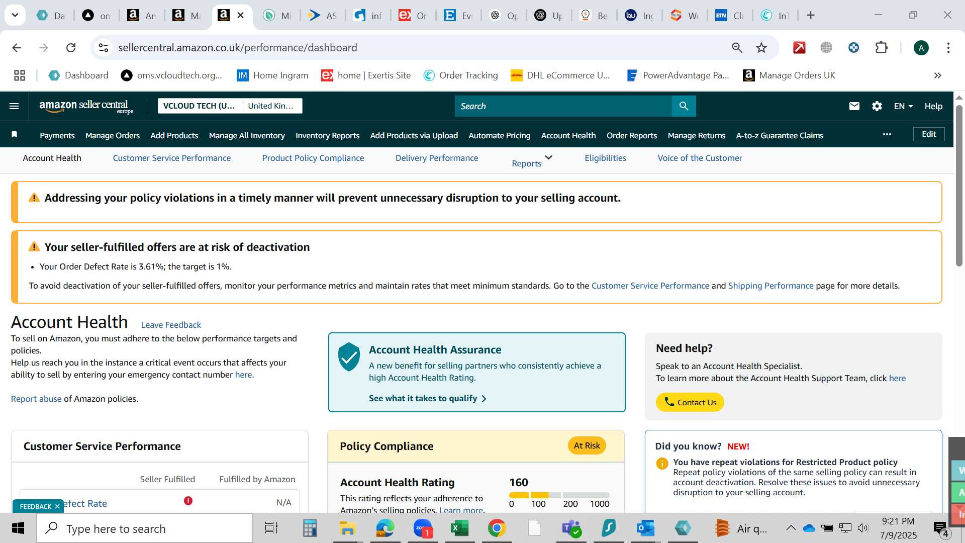The width and height of the screenshot is (965, 543).
Task: Focus the Seller Central Search field
Action: coord(563,106)
